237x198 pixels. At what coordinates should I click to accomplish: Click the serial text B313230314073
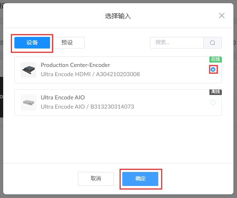tap(112, 107)
